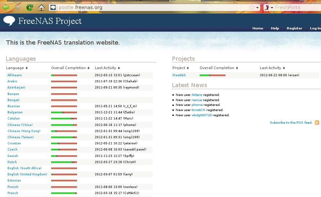Click Subscribe to the RSS feed link

(291, 123)
